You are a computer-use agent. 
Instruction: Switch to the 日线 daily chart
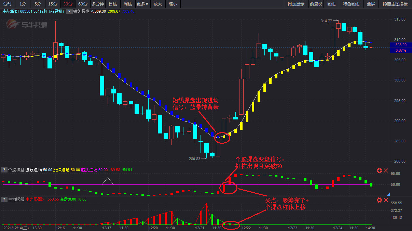point(113,4)
